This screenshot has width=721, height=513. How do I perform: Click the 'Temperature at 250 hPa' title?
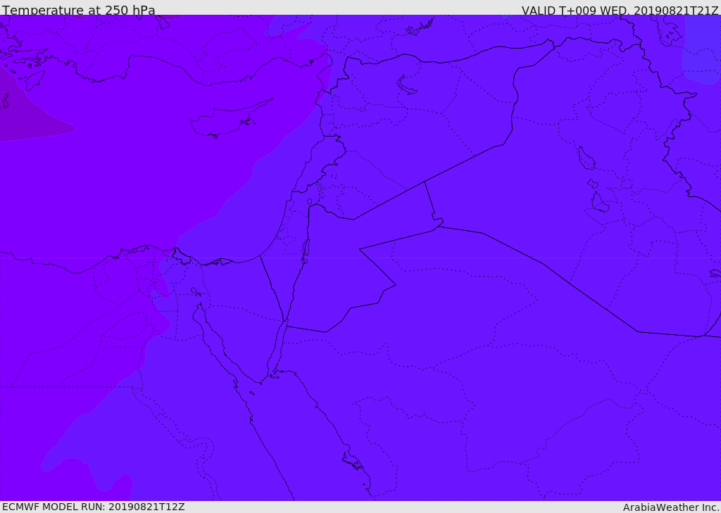point(79,10)
